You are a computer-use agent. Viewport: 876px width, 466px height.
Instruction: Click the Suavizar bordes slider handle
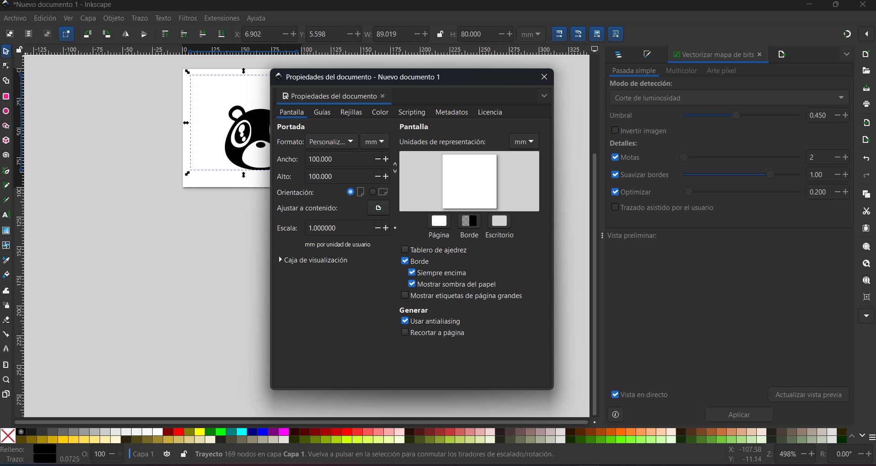click(770, 175)
